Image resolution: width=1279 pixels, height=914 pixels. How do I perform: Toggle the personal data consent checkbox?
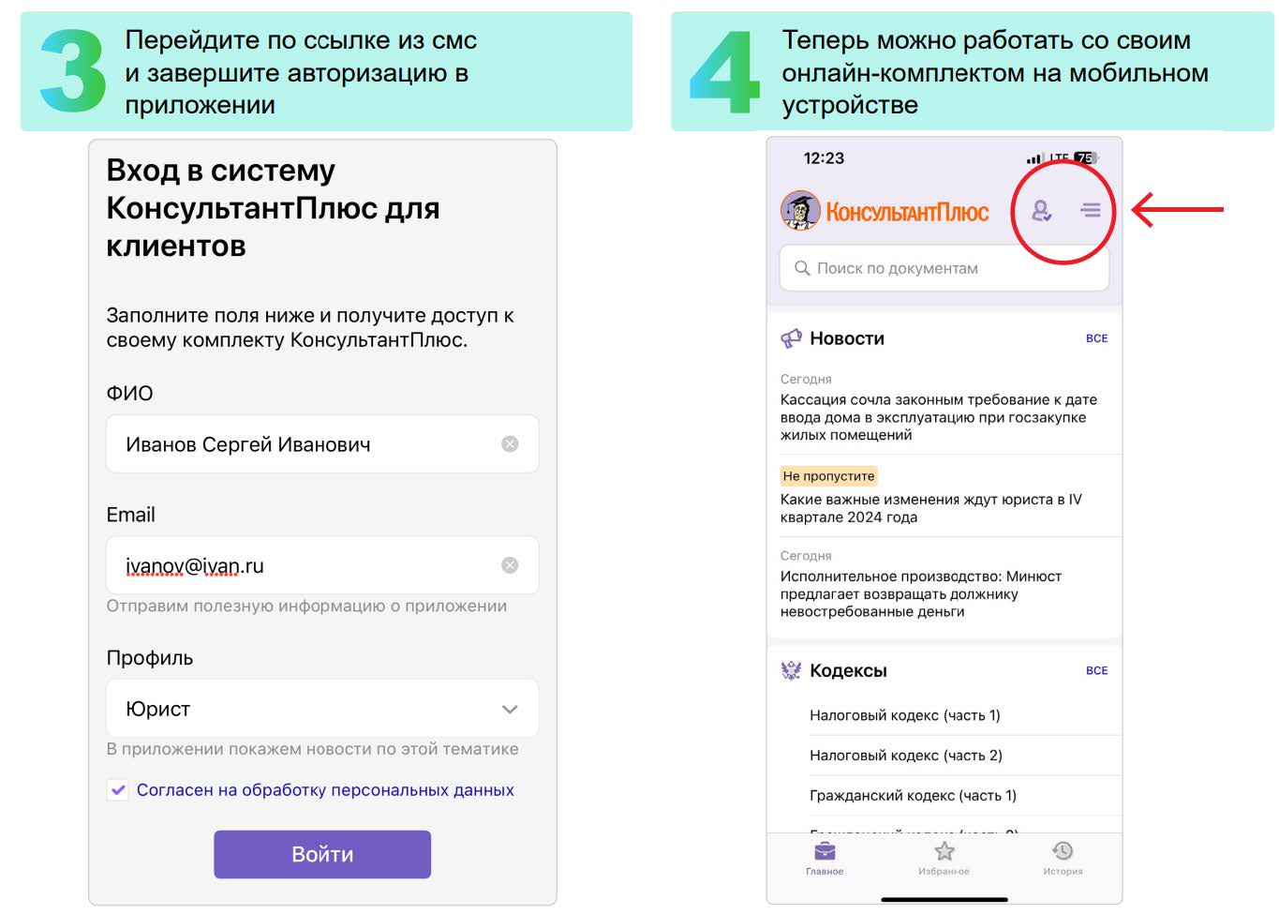pos(118,790)
